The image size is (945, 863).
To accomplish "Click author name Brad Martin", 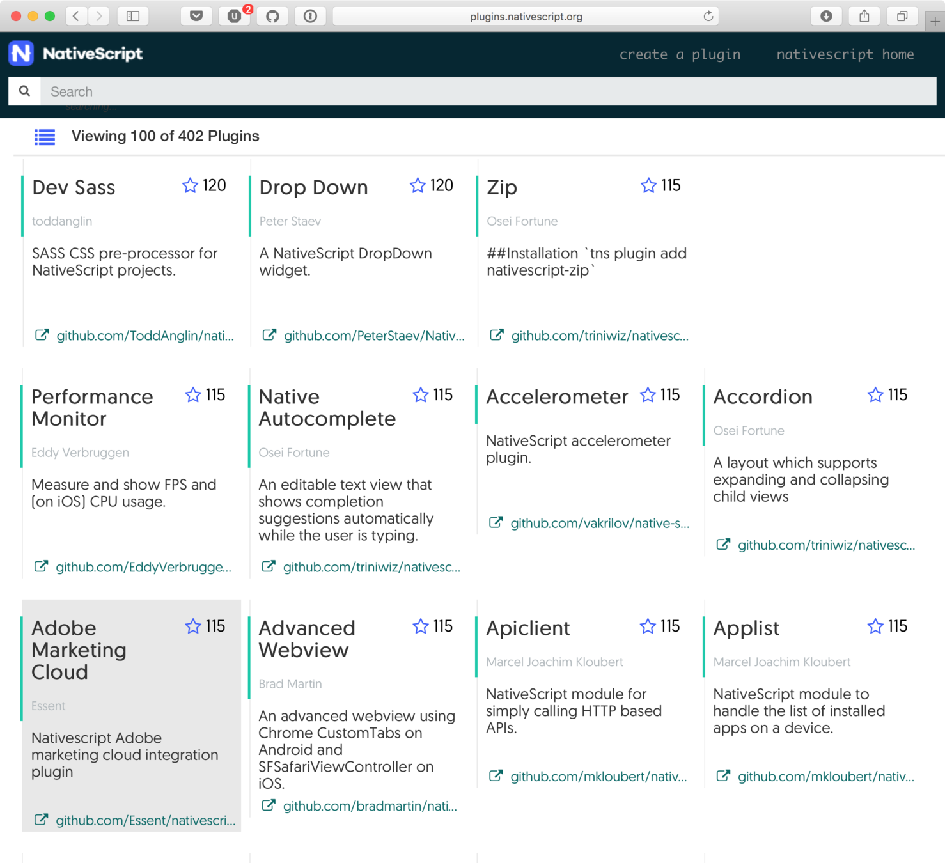I will click(x=290, y=684).
